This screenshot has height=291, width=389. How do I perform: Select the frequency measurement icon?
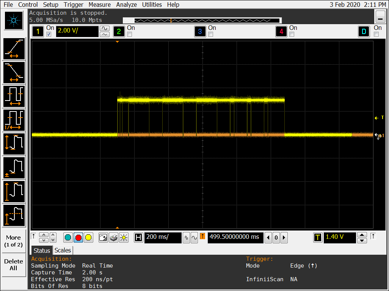tap(14, 120)
